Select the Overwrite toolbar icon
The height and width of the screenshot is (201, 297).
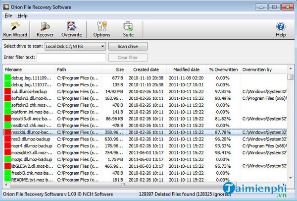click(x=72, y=29)
